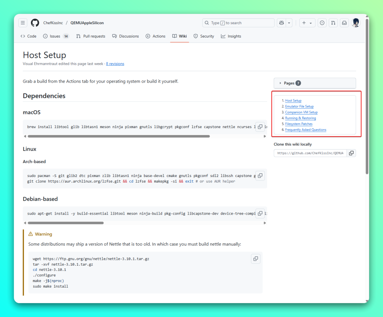
Task: Open the hamburger navigation menu
Action: click(x=23, y=23)
